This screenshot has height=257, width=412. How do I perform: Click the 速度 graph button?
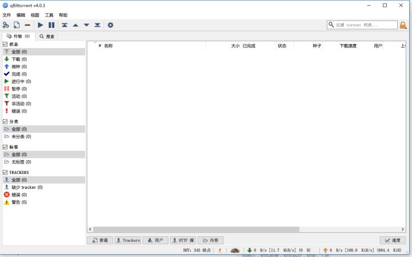pos(393,240)
